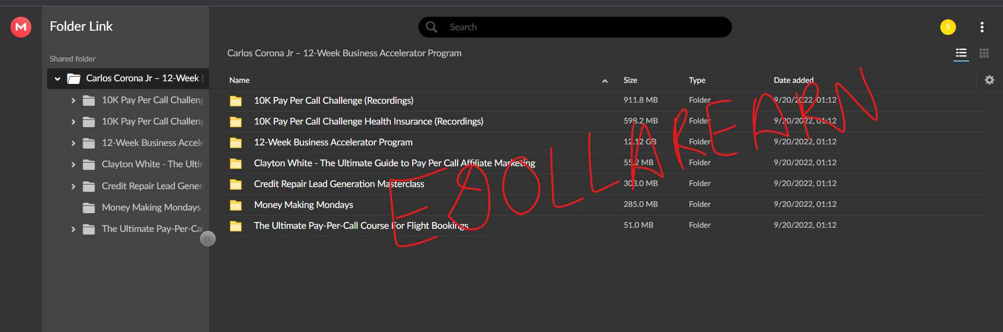Open Clayton White - The Ultimate Guide folder name

394,163
